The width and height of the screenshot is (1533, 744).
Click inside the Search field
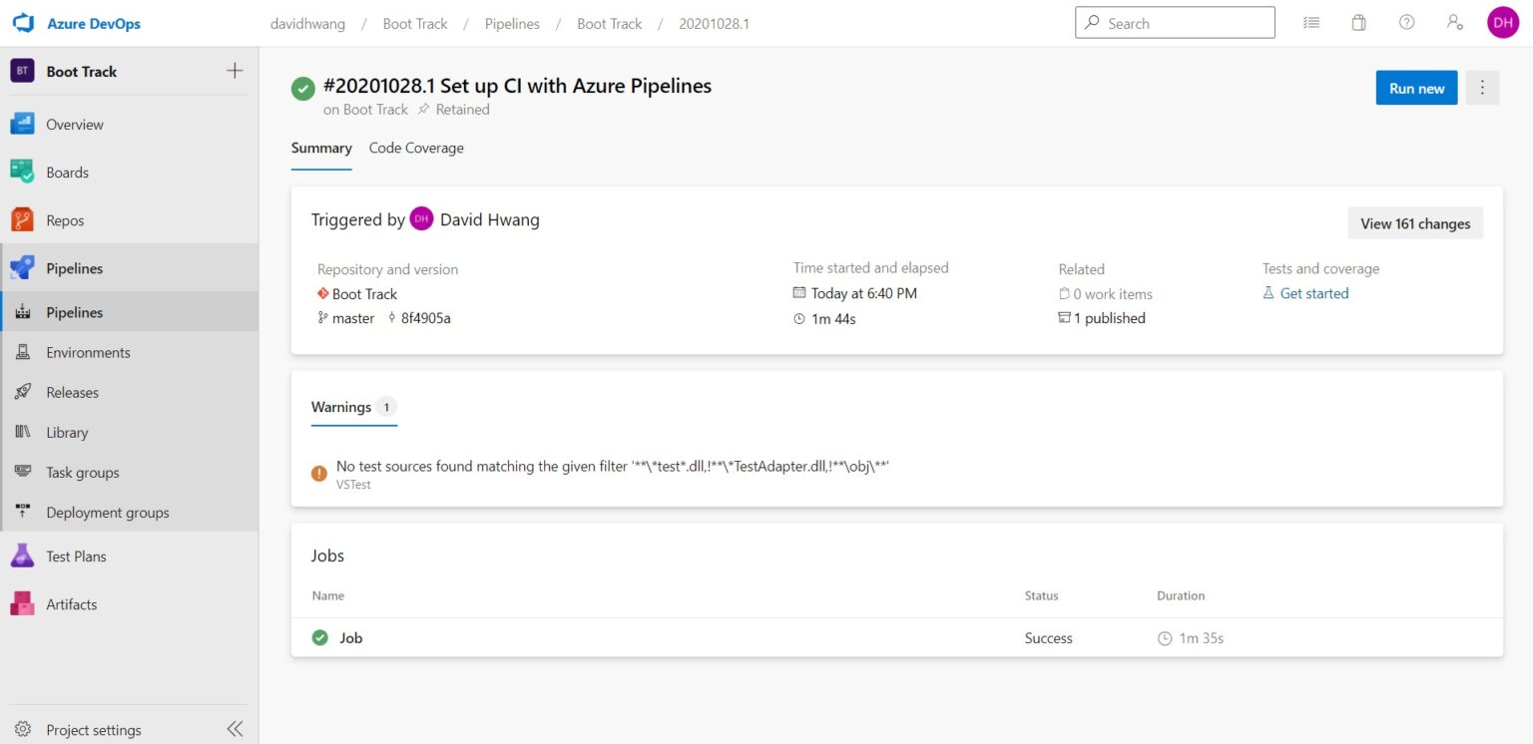1175,22
